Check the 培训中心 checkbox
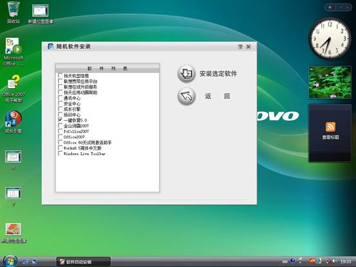The height and width of the screenshot is (267, 356). [x=60, y=115]
